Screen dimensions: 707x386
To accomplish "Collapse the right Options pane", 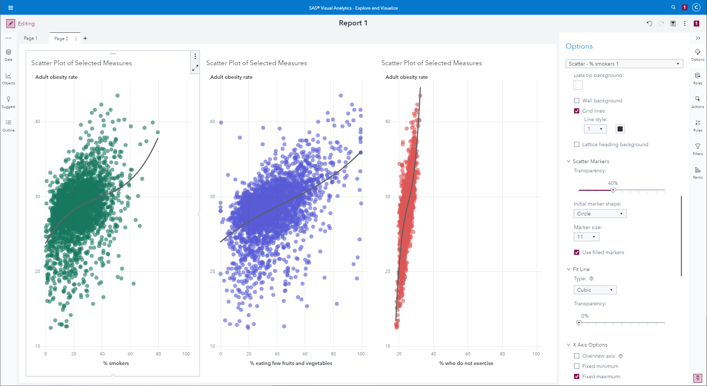I will 698,38.
